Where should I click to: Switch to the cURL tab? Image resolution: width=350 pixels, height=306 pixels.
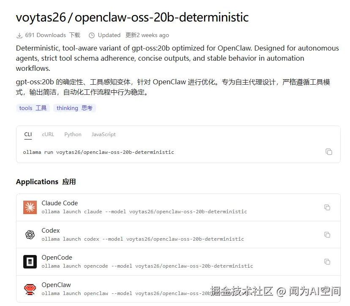tap(48, 134)
